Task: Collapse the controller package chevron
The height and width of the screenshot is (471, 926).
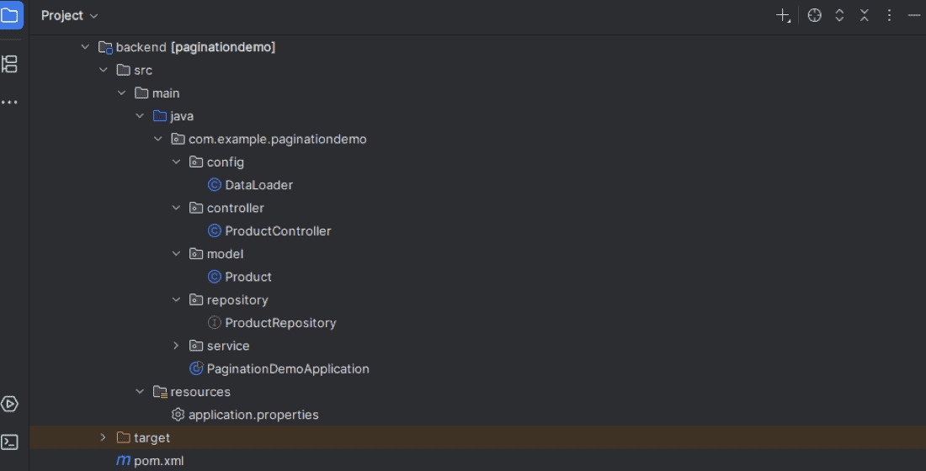Action: 176,208
